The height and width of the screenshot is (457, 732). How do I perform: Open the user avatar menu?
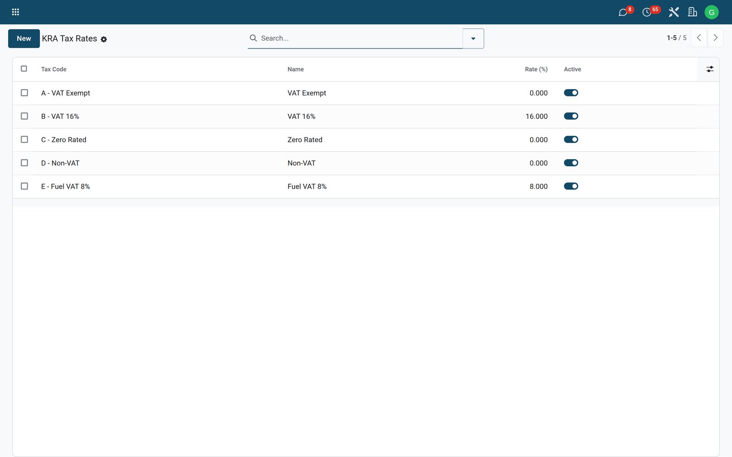tap(711, 12)
